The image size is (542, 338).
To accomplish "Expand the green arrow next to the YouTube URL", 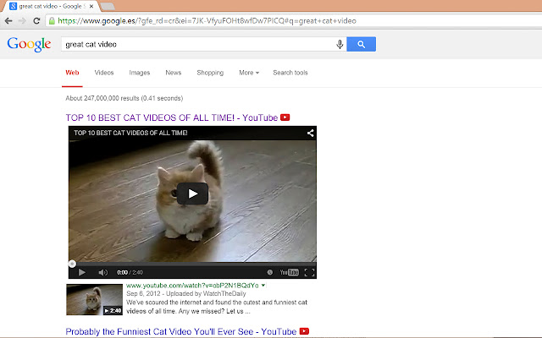I will click(x=263, y=286).
